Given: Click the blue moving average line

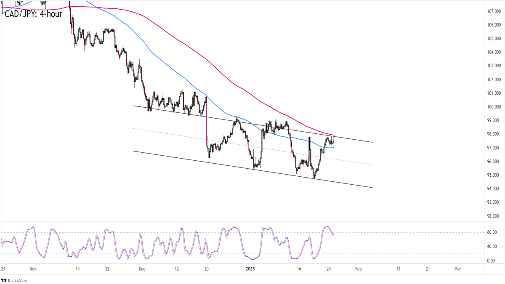Looking at the screenshot, I should point(168,67).
